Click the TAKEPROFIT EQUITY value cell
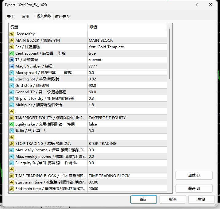Screen dimensions: 220x209 coord(127,118)
